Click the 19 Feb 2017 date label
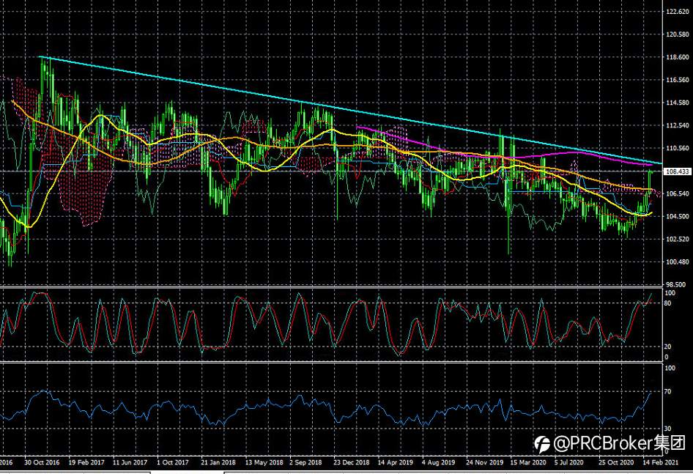This screenshot has height=474, width=693. (86, 462)
